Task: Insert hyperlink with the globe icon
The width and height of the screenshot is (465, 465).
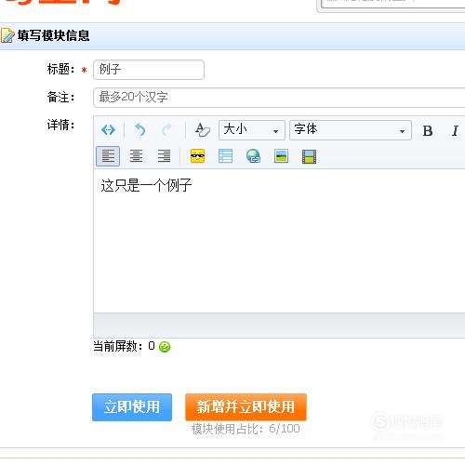Action: (x=253, y=156)
